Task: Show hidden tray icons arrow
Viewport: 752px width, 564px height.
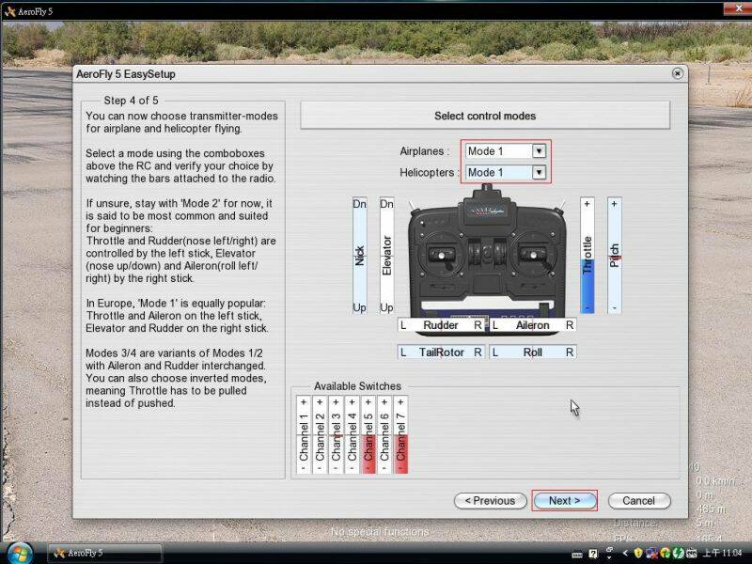Action: coord(625,553)
